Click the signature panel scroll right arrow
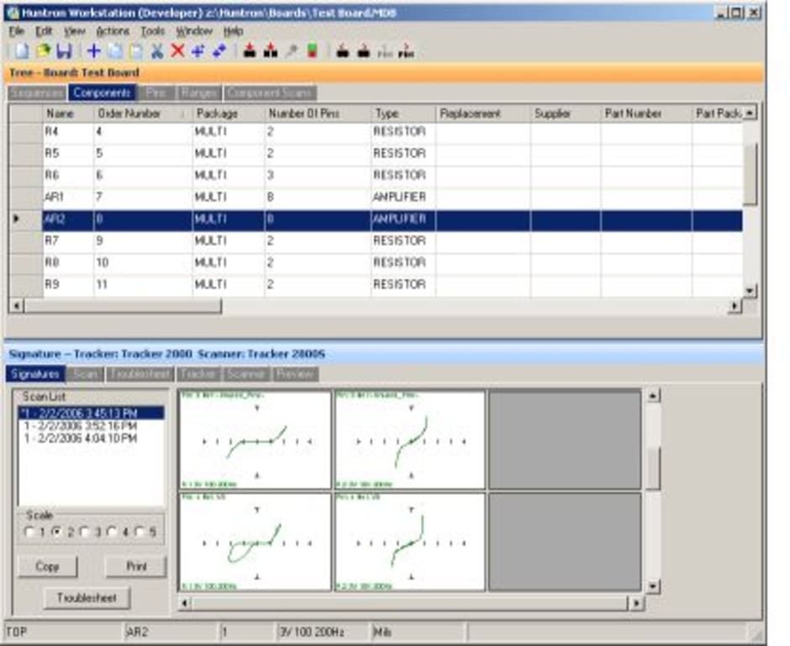Screen dimensions: 790x646 coord(636,603)
